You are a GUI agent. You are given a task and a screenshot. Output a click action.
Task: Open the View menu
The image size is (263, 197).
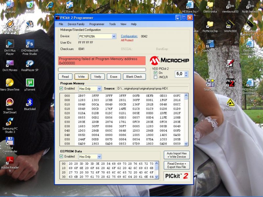pos(123,24)
